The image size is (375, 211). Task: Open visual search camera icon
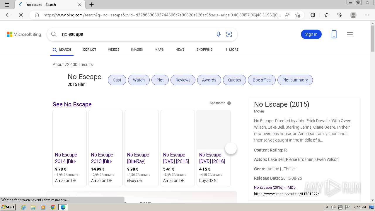pos(229,34)
